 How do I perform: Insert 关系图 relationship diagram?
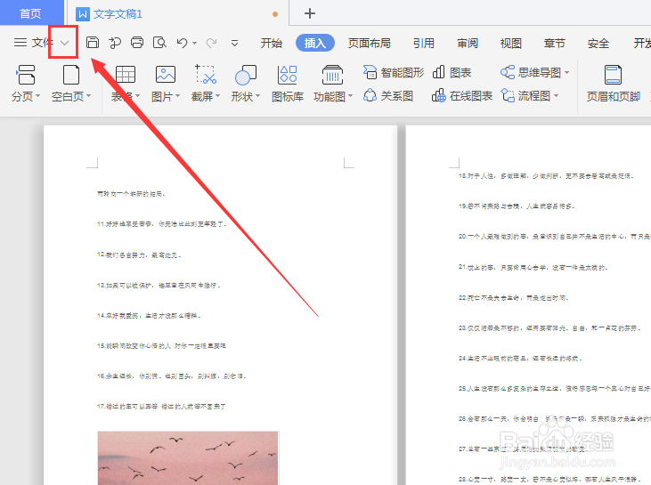pyautogui.click(x=388, y=96)
